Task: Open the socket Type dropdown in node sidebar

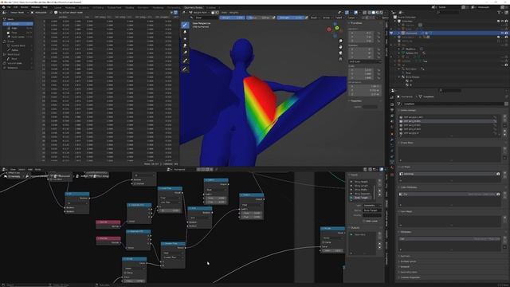Action: (x=372, y=206)
